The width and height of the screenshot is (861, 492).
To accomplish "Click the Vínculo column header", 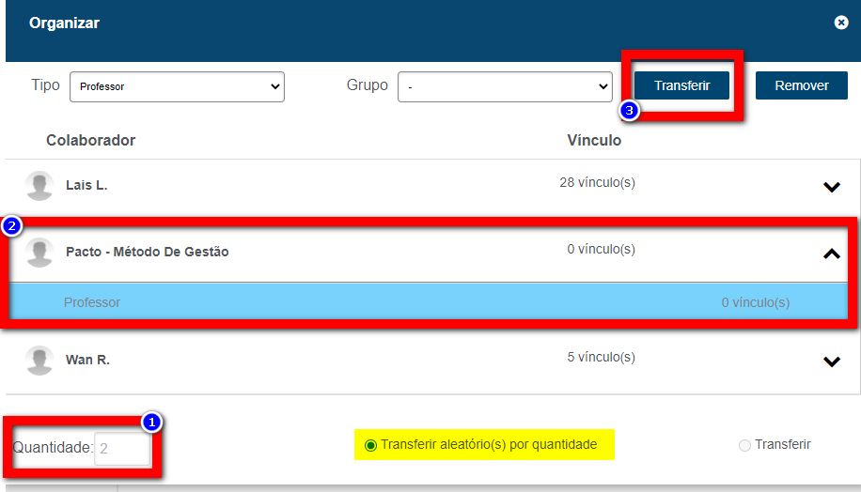I will pos(594,141).
